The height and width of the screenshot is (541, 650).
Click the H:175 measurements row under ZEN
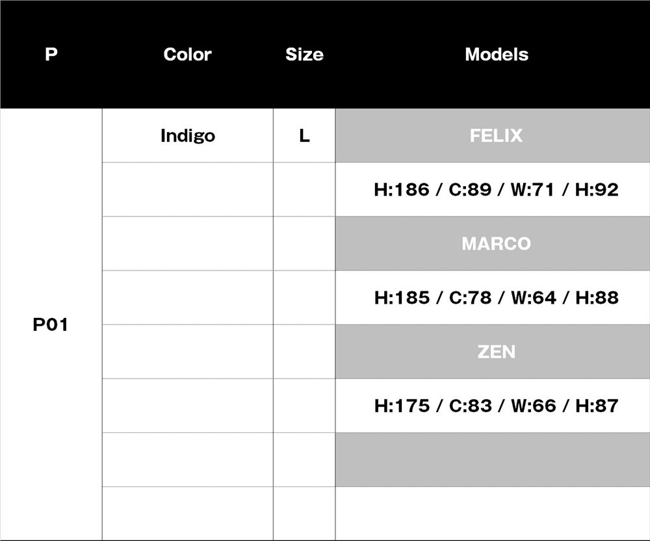click(x=496, y=406)
